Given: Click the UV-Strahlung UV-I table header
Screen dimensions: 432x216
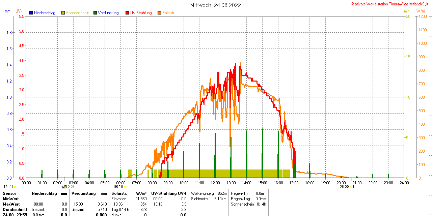Looking at the screenshot, I should [169, 193].
